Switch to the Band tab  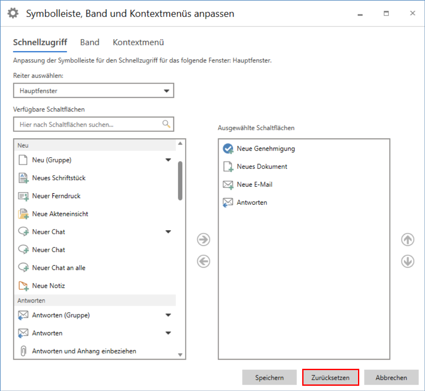click(x=90, y=43)
